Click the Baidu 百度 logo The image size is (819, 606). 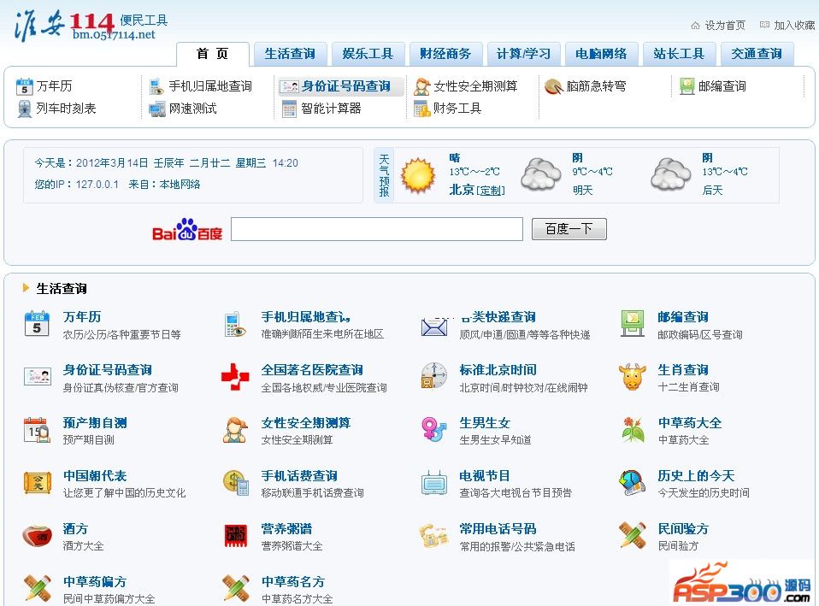(187, 229)
